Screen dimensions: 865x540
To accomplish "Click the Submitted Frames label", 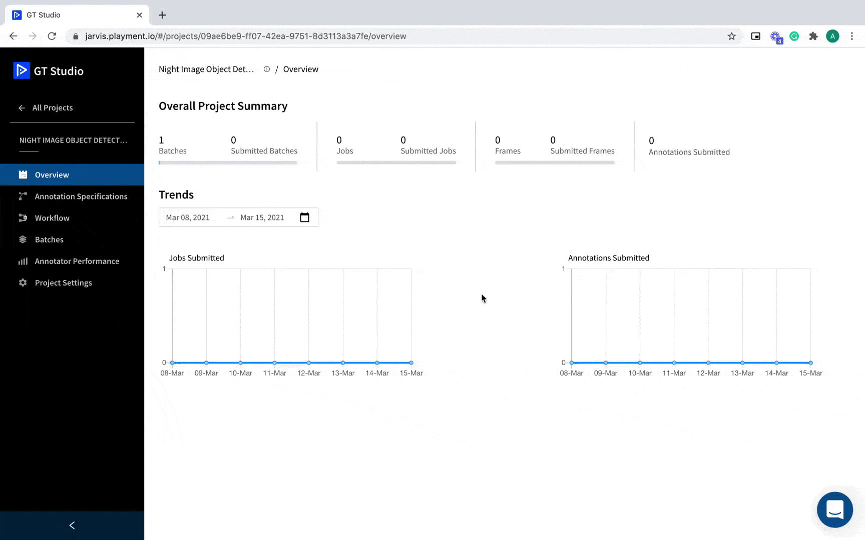I will point(582,151).
